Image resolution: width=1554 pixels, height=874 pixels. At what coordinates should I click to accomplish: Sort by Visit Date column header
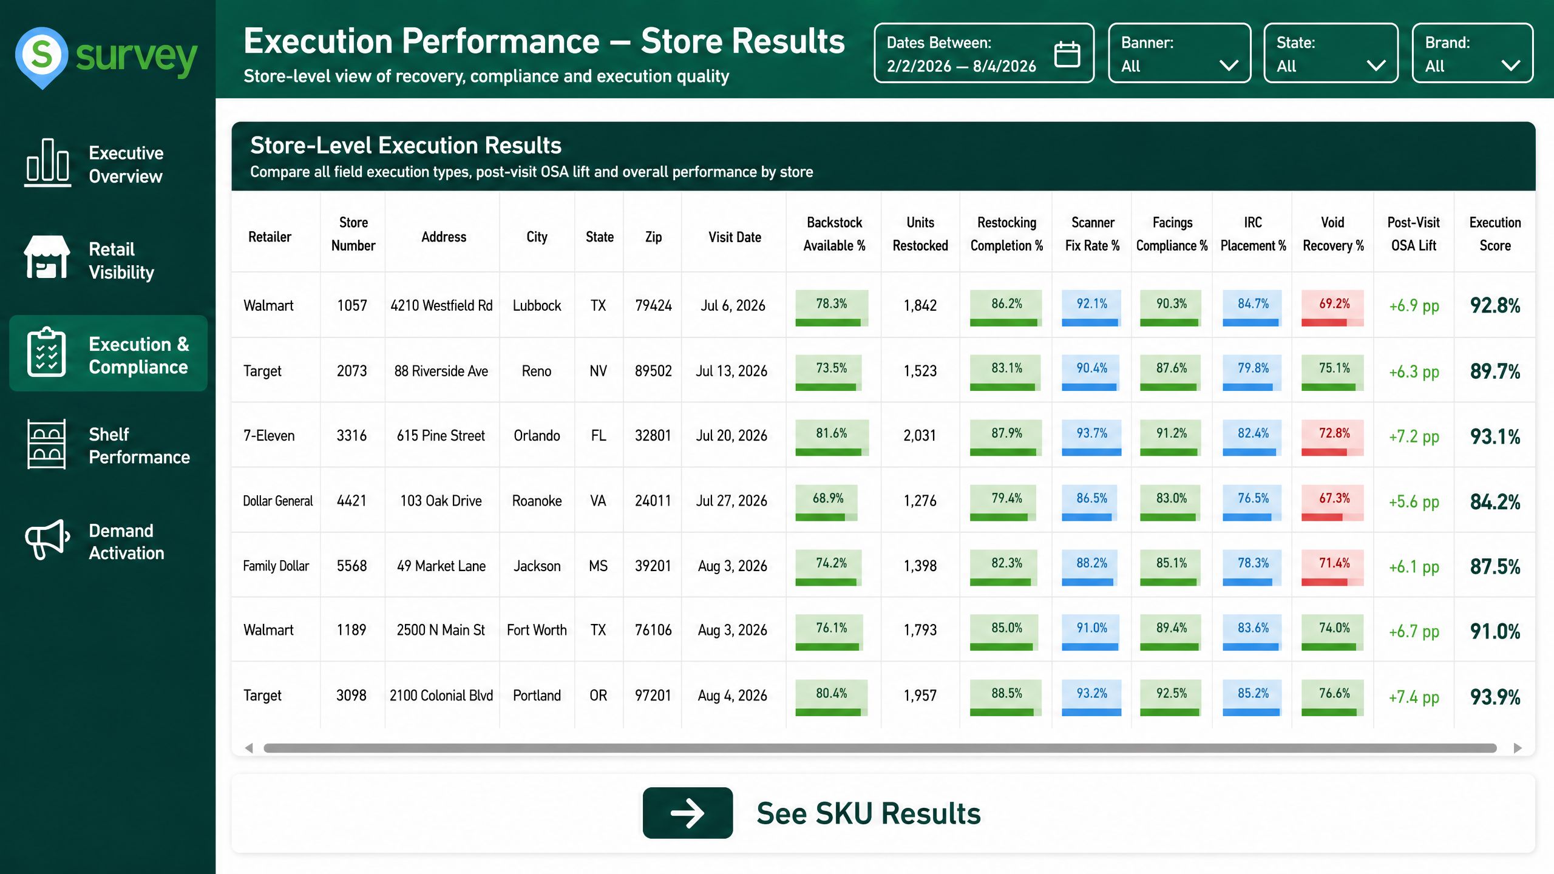(x=735, y=237)
